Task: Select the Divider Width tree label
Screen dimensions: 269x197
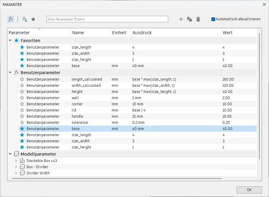Action: click(38, 173)
